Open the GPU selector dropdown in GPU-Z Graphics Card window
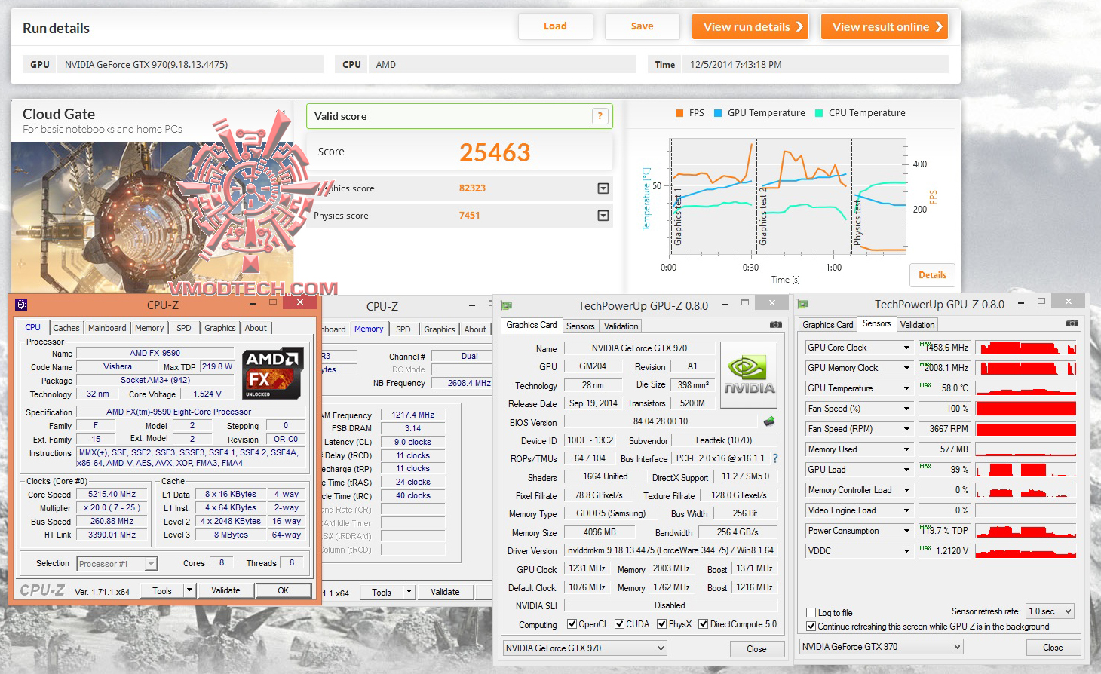 point(585,648)
